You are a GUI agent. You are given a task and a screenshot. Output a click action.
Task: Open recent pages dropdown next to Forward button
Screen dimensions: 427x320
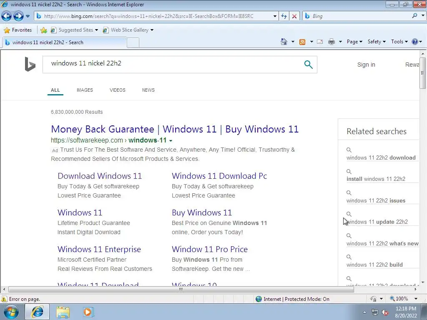coord(28,16)
